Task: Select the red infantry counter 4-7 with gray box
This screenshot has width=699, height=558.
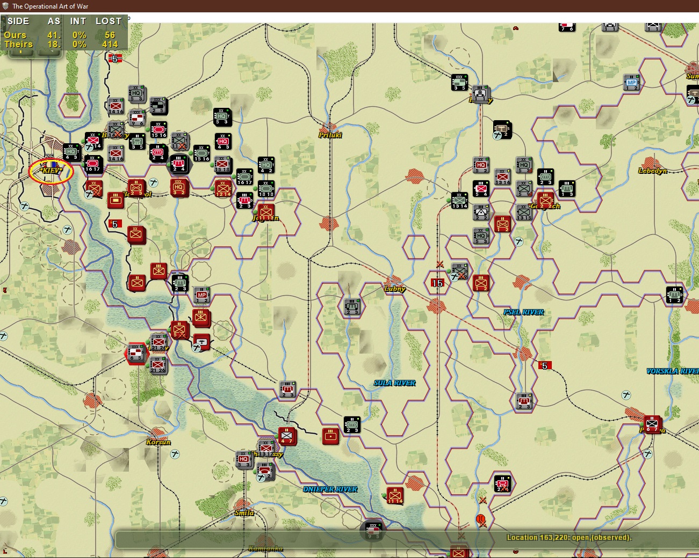Action: click(x=287, y=436)
